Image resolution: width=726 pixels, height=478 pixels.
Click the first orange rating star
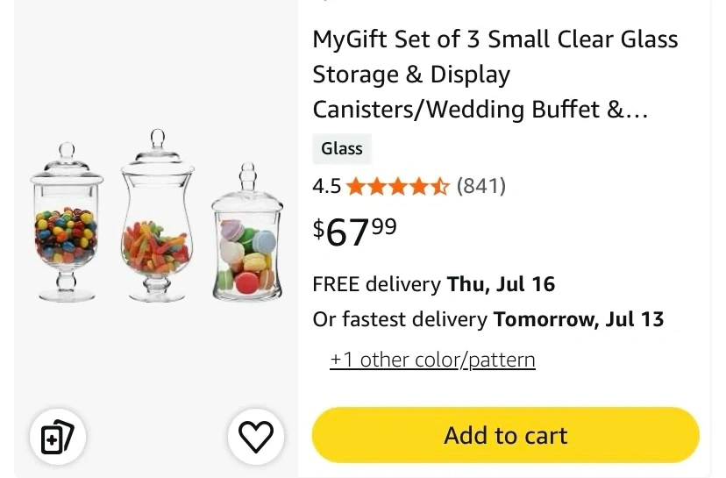pos(356,187)
